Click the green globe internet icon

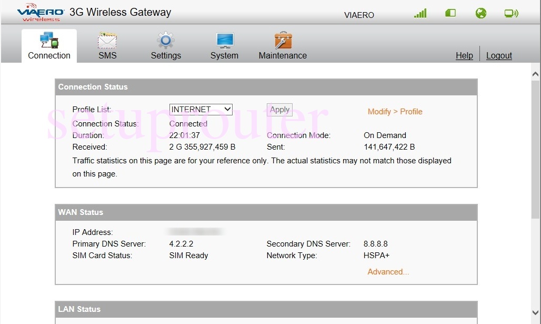[x=481, y=13]
